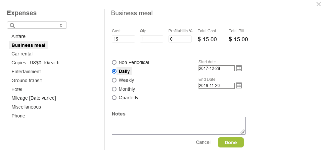Open the Start date calendar picker

[x=239, y=68]
